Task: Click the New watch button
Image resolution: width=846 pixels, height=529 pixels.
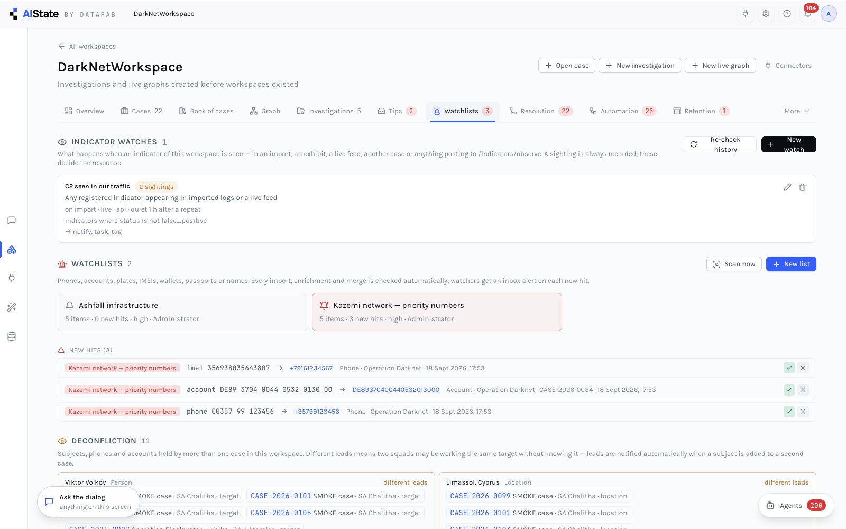Action: click(788, 144)
